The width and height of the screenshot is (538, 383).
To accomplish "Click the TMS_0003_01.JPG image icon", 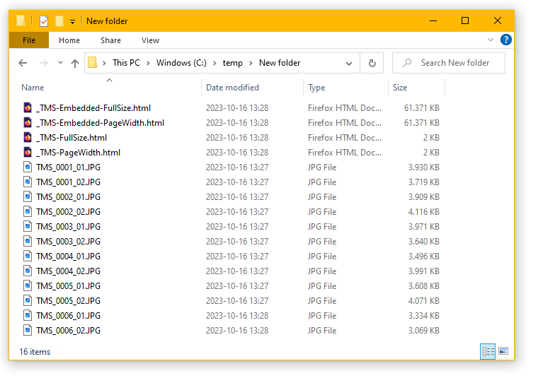I will (28, 226).
